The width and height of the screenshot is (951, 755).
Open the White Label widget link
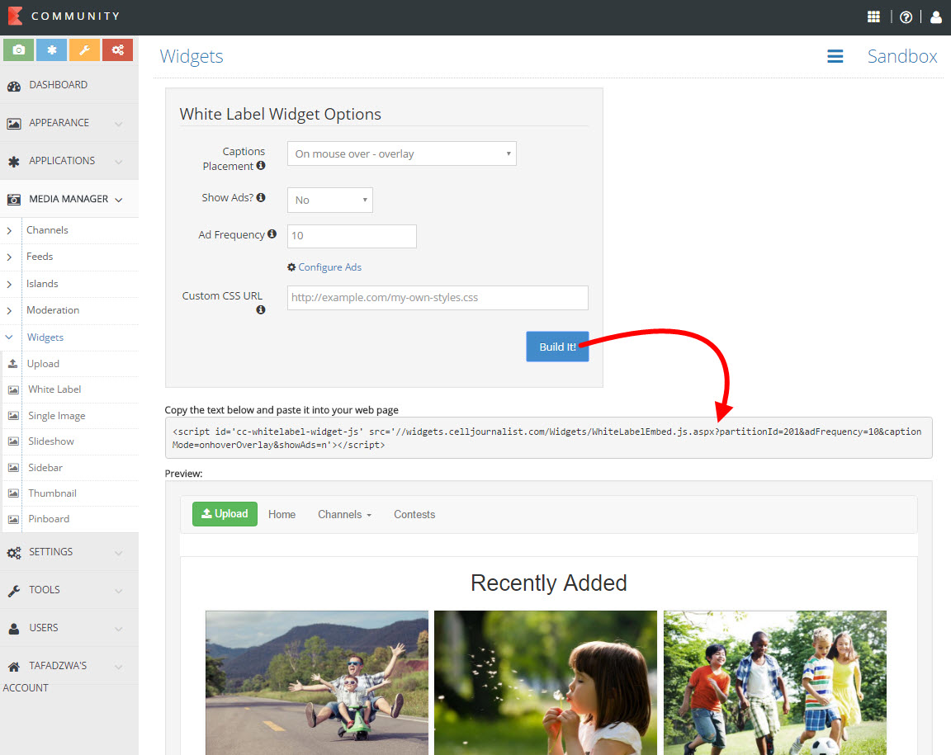point(54,389)
